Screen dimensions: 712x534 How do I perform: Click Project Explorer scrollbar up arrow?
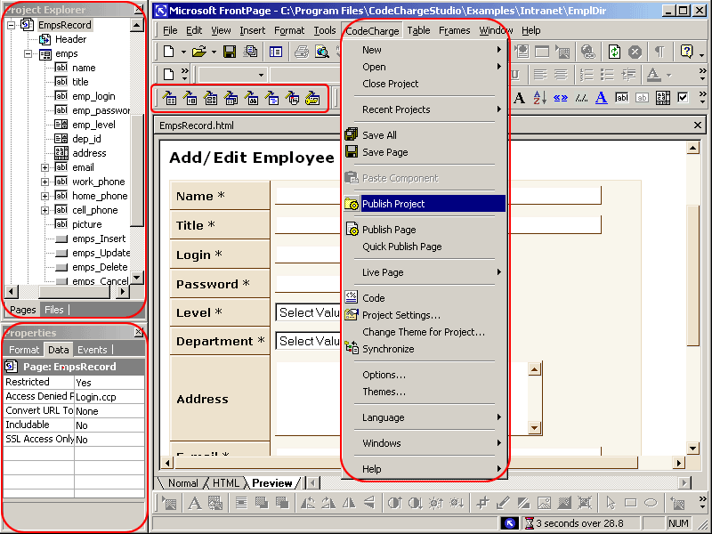136,26
